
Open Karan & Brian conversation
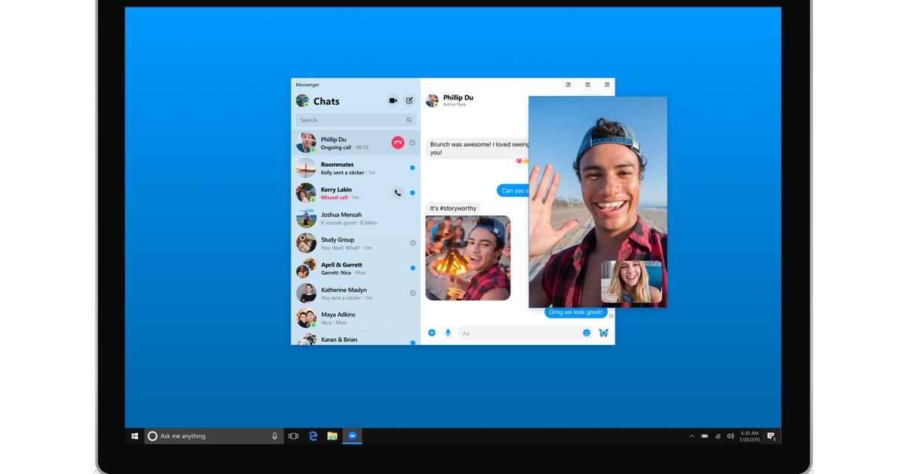[x=356, y=338]
